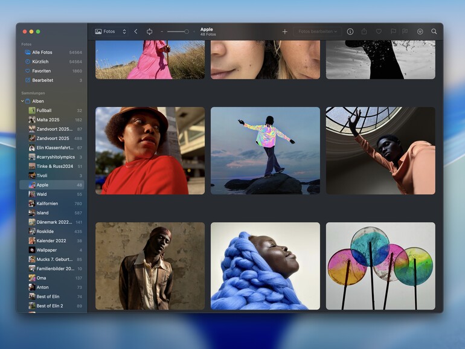Viewport: 465px width, 349px height.
Task: Click the Bearbeitet edit icon in sidebar
Action: click(28, 80)
